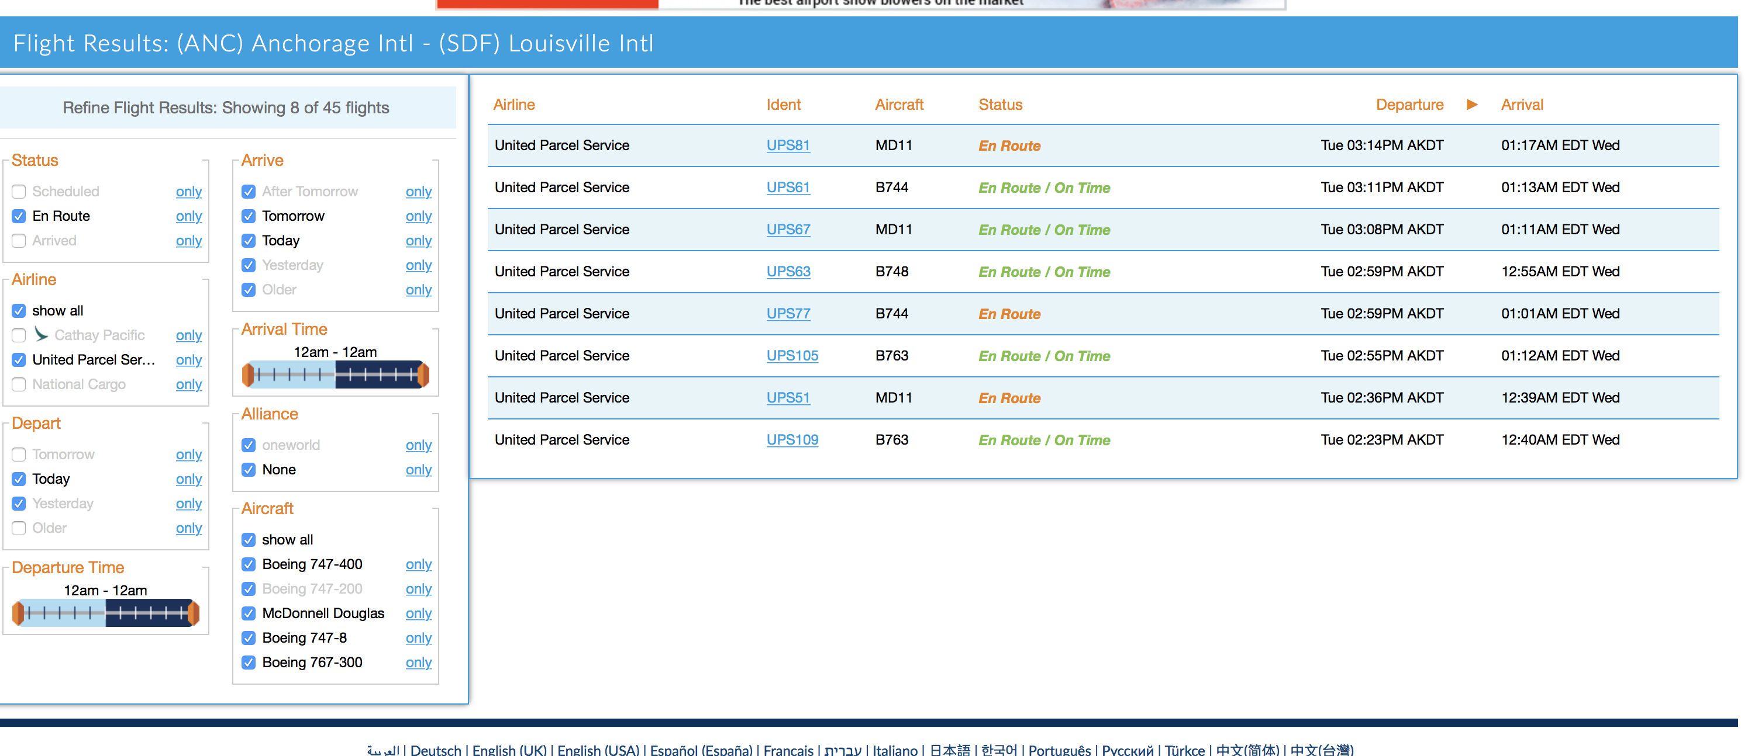Uncheck the oneworld alliance checkbox
Viewport: 1758px width, 756px height.
[249, 445]
